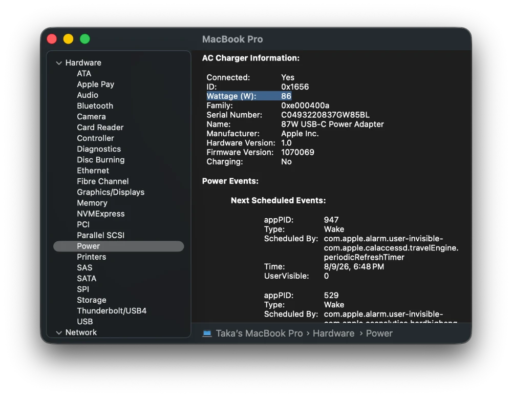Image resolution: width=512 pixels, height=397 pixels.
Task: Click the manufacturer Apple Inc.
Action: tap(300, 134)
